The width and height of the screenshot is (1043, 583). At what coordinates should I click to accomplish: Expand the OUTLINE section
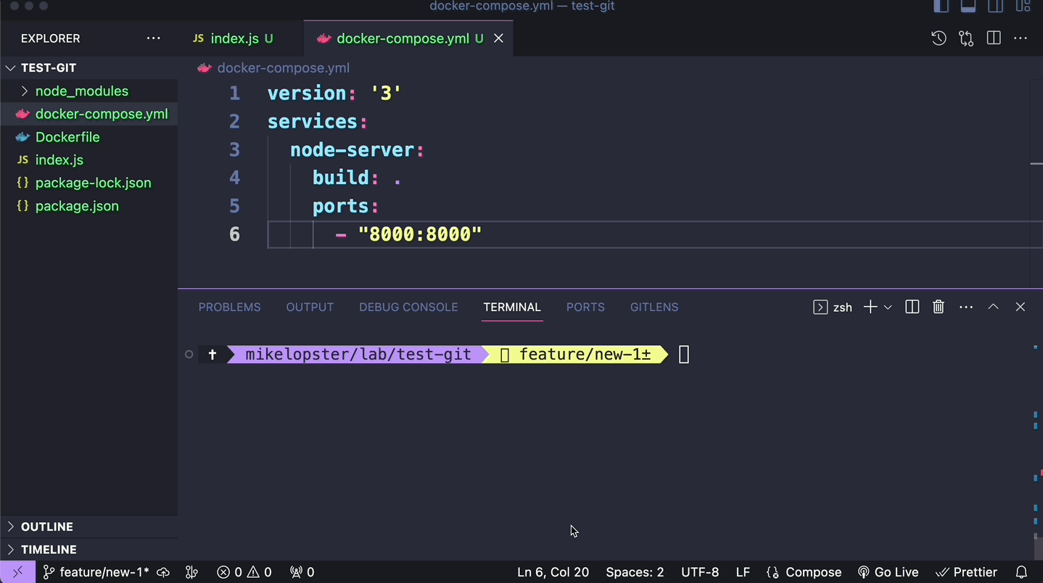[88, 526]
